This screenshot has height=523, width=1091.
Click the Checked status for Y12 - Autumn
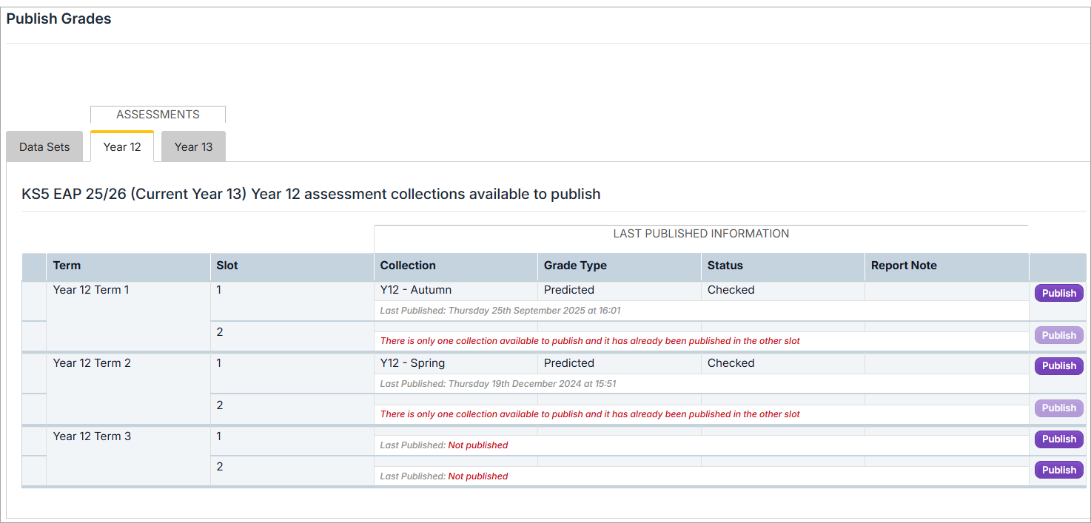pyautogui.click(x=731, y=290)
